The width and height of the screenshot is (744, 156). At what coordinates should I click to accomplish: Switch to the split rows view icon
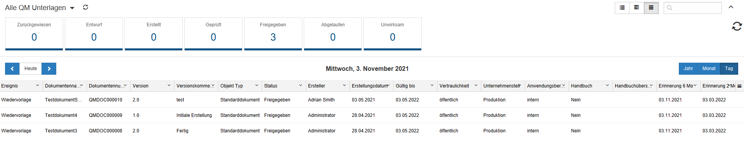click(x=637, y=8)
